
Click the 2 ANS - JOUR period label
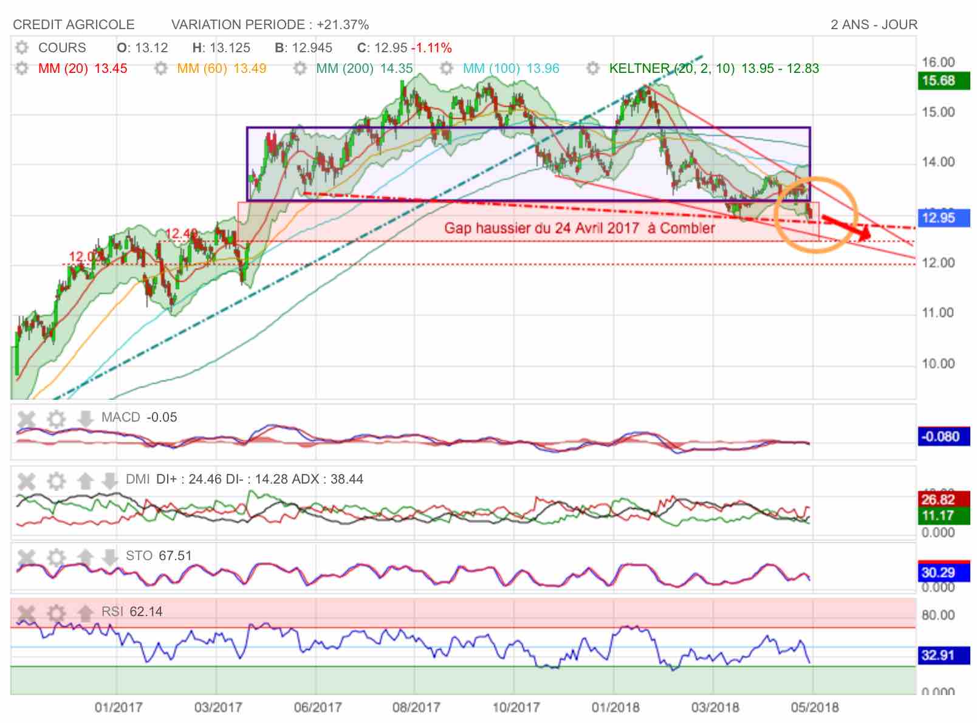point(874,25)
